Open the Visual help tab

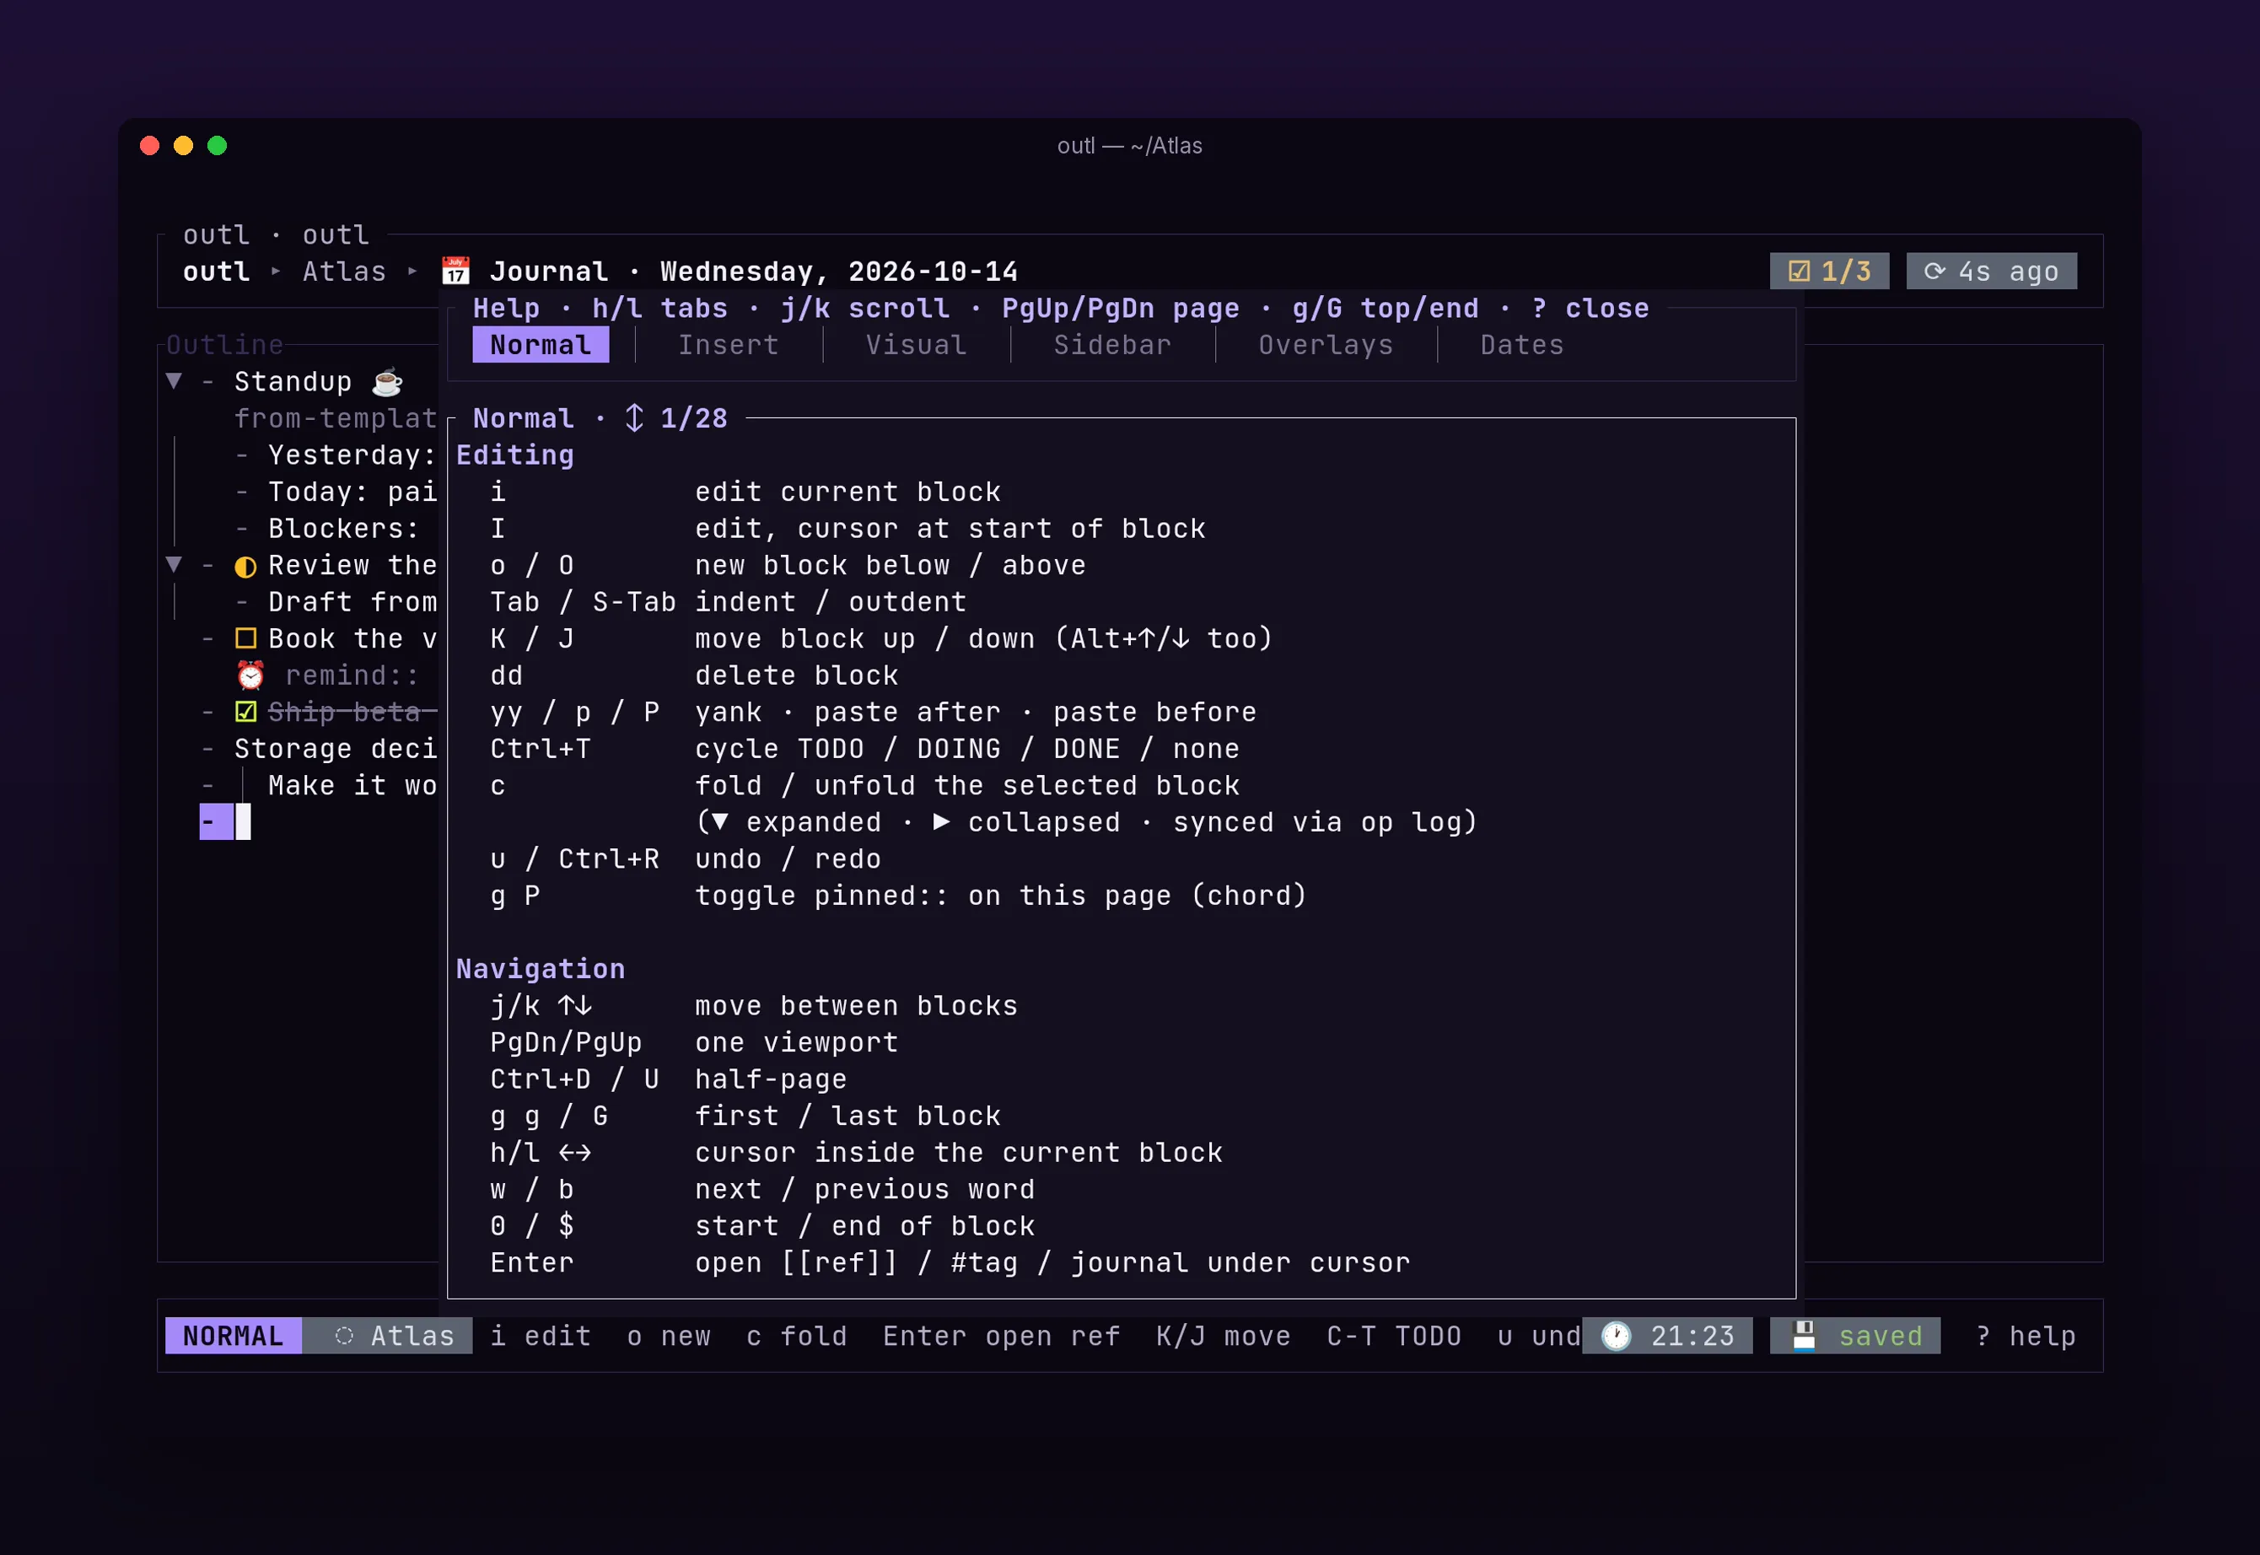pos(917,345)
